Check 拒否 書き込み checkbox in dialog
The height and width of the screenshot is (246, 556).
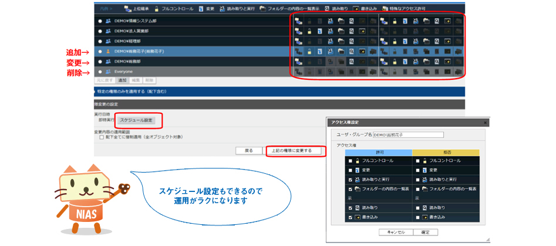tap(419, 217)
